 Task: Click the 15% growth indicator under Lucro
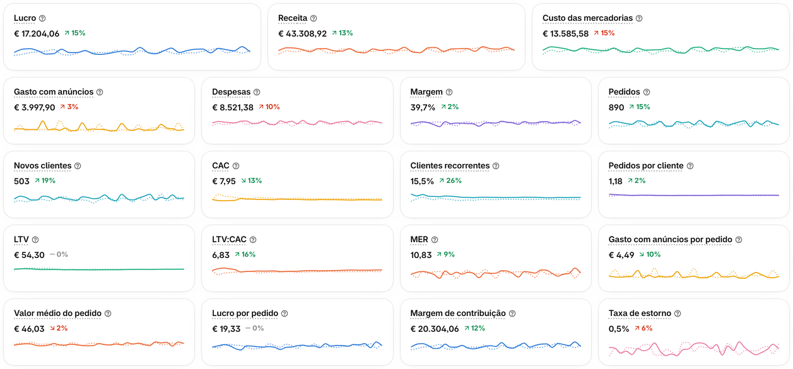(74, 33)
